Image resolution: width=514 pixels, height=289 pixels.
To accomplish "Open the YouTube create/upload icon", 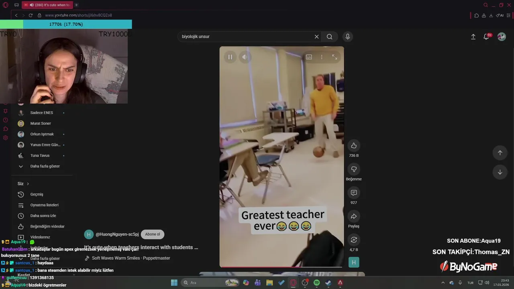I will click(x=473, y=37).
